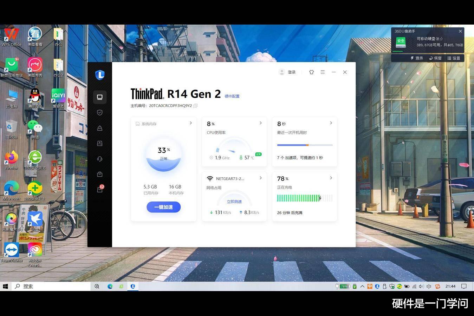
Task: Expand the CPU使用率 card chevron
Action: pos(261,123)
